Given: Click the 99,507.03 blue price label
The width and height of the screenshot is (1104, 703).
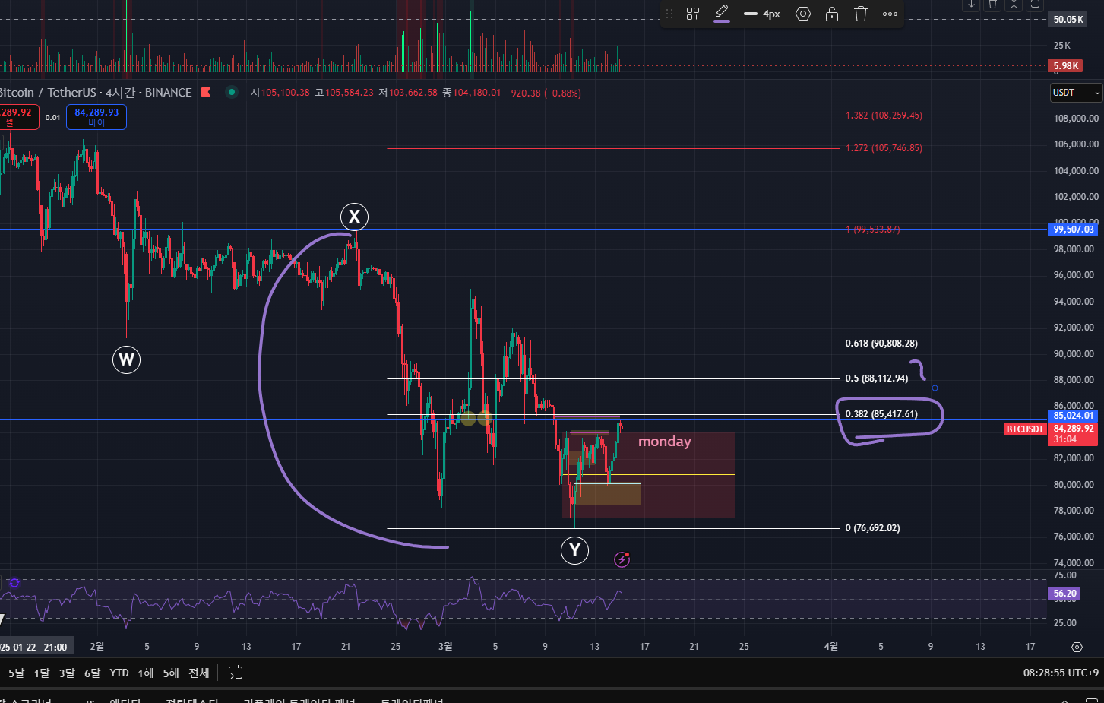Looking at the screenshot, I should click(x=1074, y=230).
